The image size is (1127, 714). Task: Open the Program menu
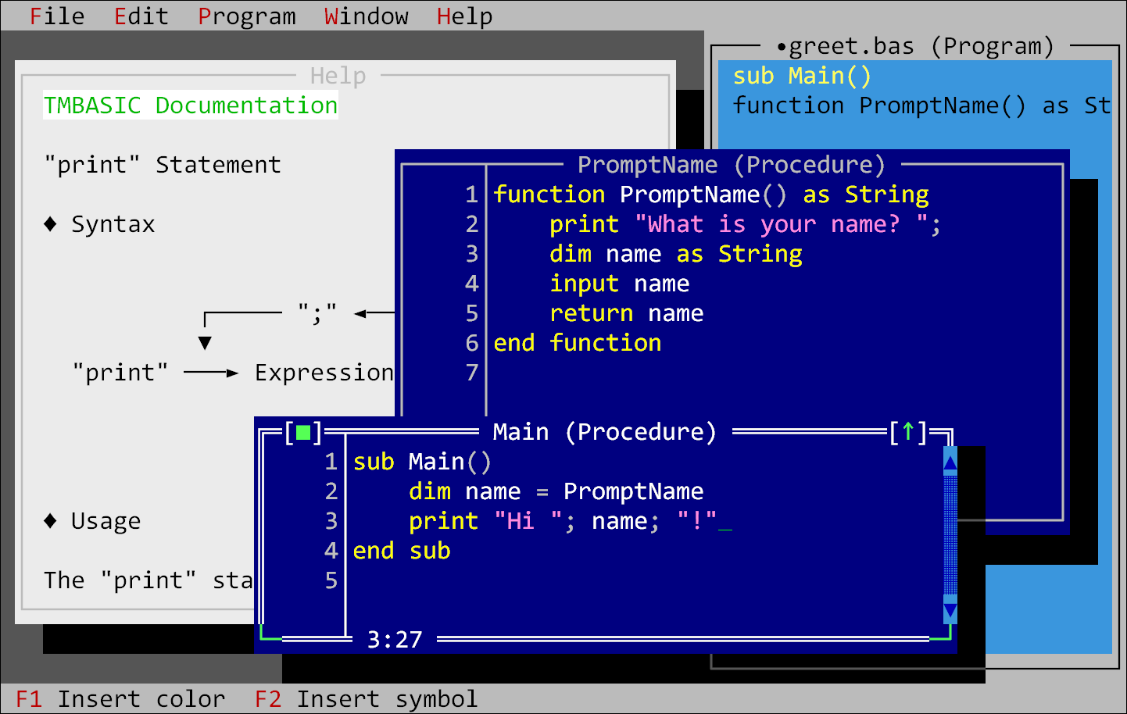coord(246,16)
